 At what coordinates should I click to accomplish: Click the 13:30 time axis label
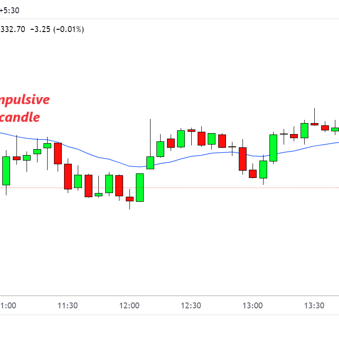(x=314, y=306)
